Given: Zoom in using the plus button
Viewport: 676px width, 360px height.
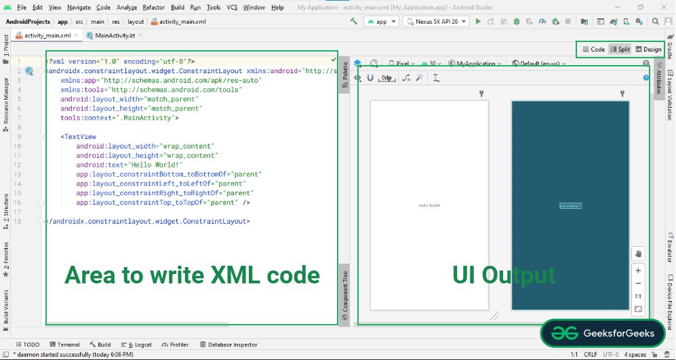Looking at the screenshot, I should [638, 271].
